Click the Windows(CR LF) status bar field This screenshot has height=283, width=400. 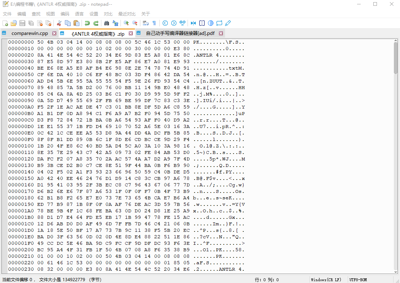[326, 280]
